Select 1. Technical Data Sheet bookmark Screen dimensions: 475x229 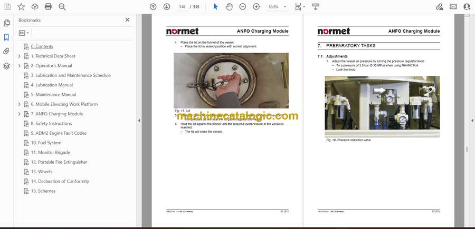tap(53, 56)
